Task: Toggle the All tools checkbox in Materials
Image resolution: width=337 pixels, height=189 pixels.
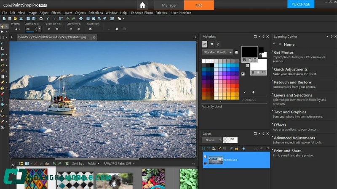Action: tap(243, 100)
